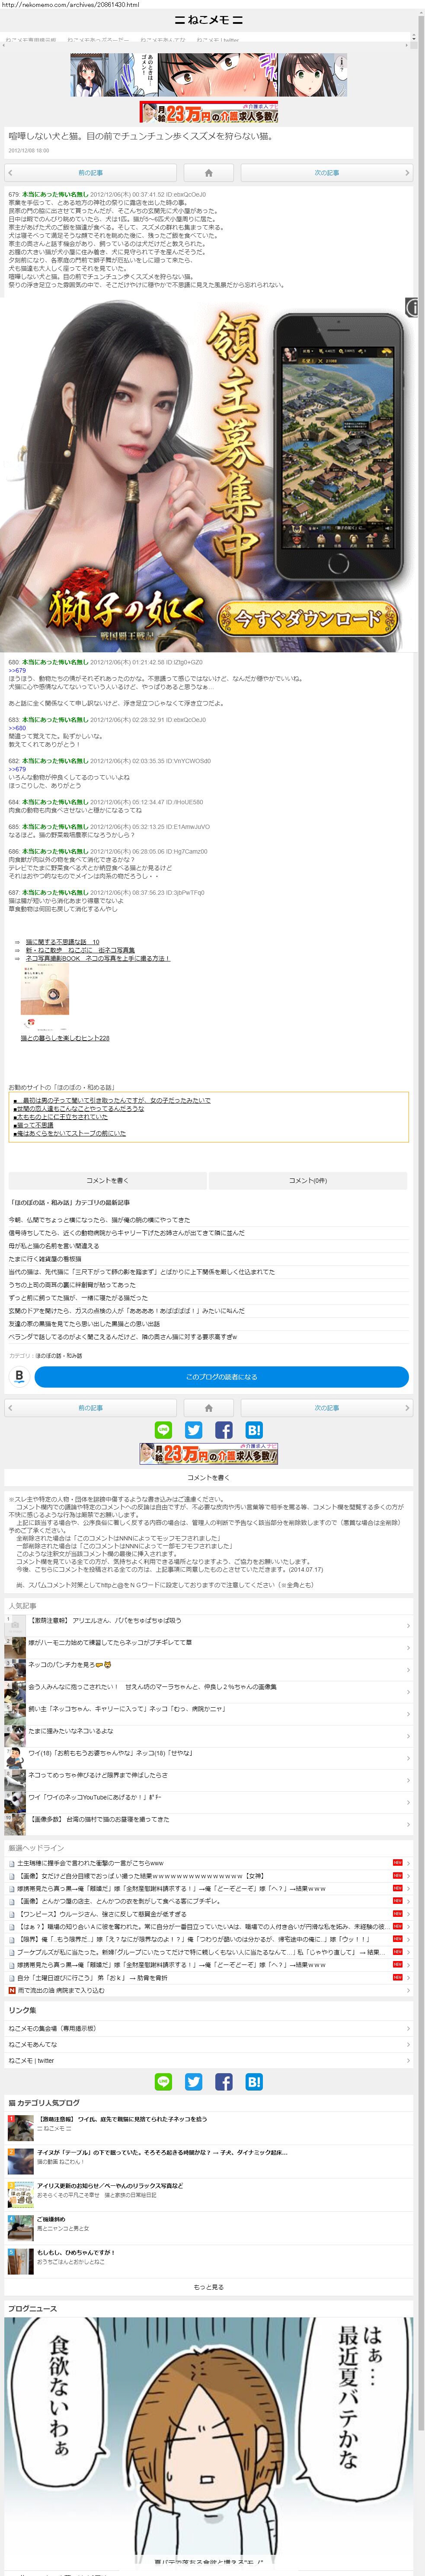
Task: Follow the >>680 anchor in comment 683
Action: [x=17, y=728]
